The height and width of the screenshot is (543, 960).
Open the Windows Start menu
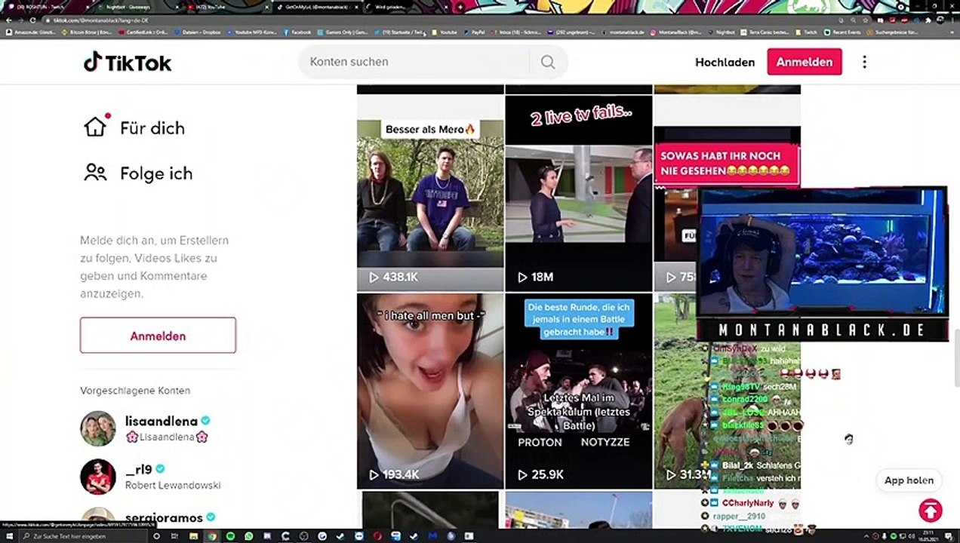pos(9,536)
